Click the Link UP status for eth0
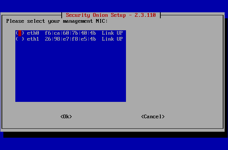 point(112,33)
